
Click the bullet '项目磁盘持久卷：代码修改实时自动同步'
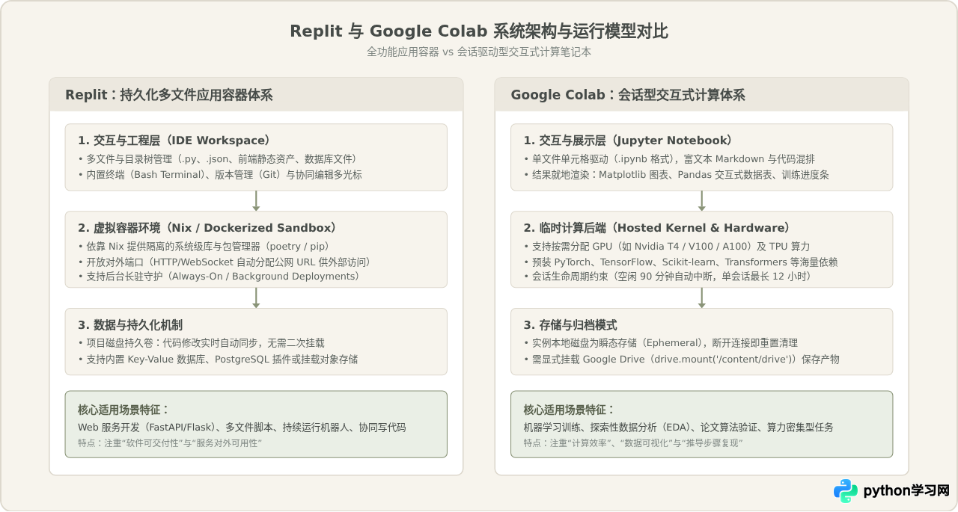pyautogui.click(x=201, y=343)
